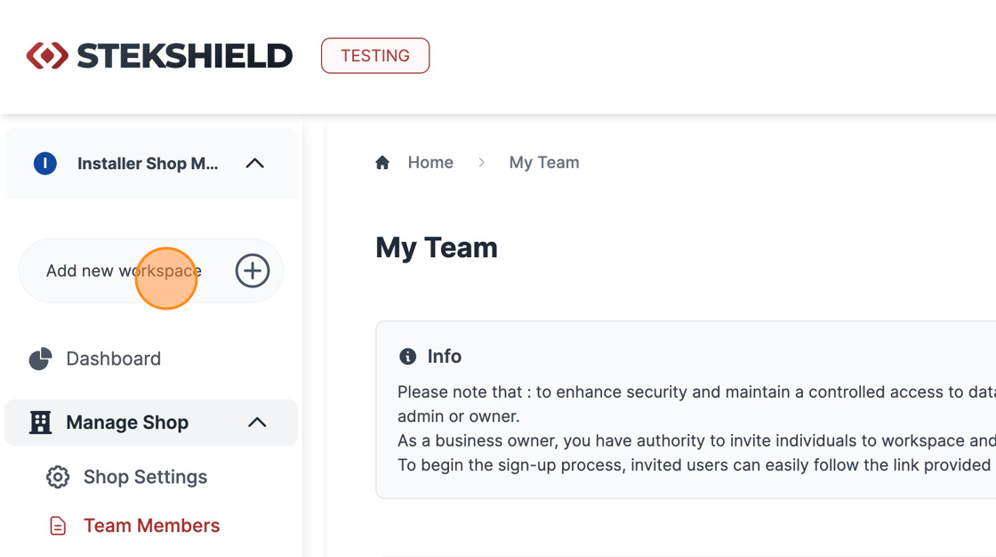
Task: Open Dashboard via its pie chart icon
Action: coord(41,359)
